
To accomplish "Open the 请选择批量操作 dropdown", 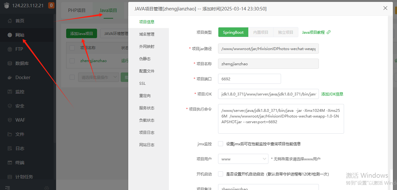I will point(99,77).
